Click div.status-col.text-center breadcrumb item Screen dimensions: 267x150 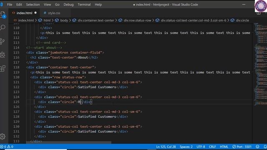194,20
